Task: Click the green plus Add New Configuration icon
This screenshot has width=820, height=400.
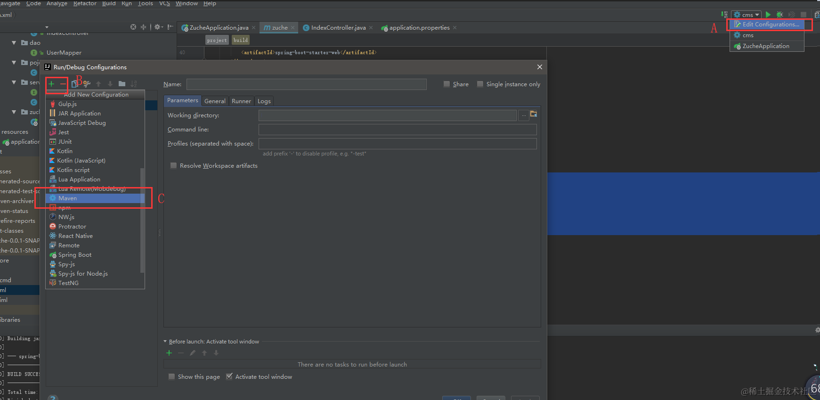Action: pyautogui.click(x=51, y=84)
